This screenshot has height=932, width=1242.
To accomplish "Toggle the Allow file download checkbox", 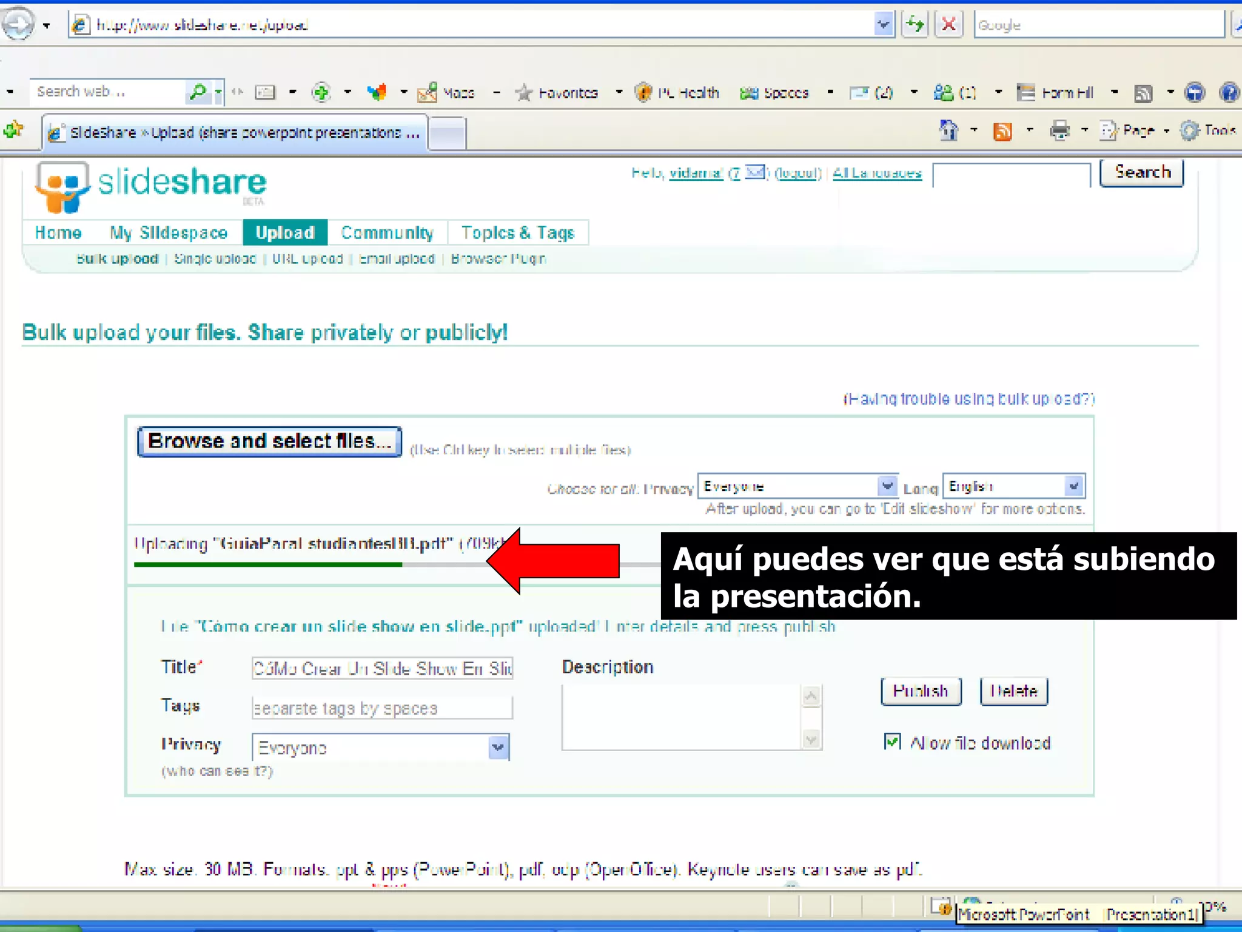I will click(892, 741).
